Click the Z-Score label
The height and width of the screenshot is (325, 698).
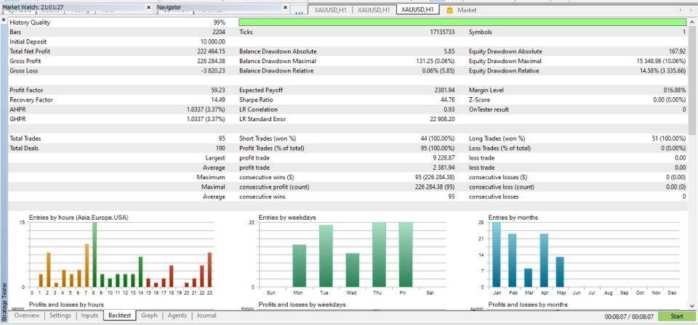[x=479, y=100]
